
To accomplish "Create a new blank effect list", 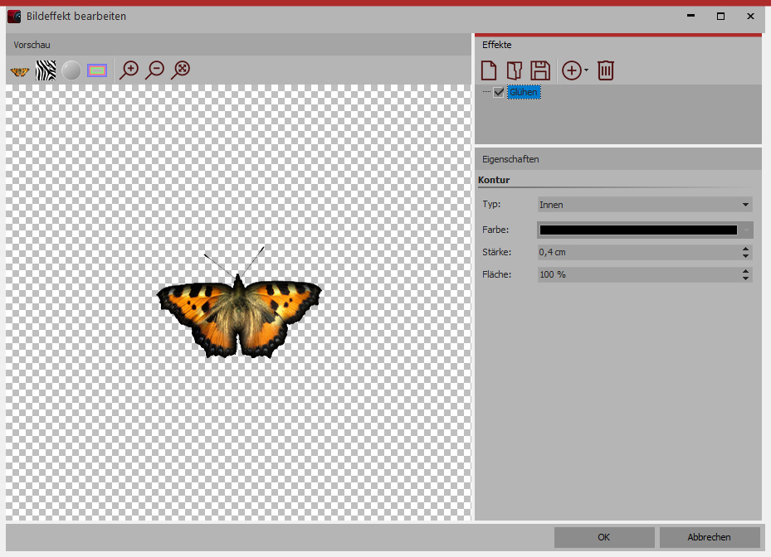I will click(489, 70).
